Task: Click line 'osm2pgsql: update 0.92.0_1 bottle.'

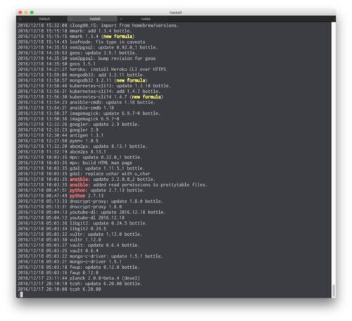Action: (113, 47)
